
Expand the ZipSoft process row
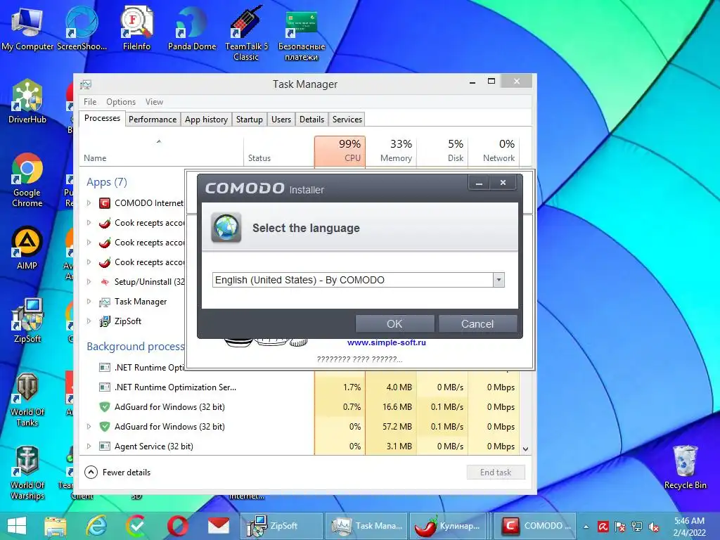(89, 321)
